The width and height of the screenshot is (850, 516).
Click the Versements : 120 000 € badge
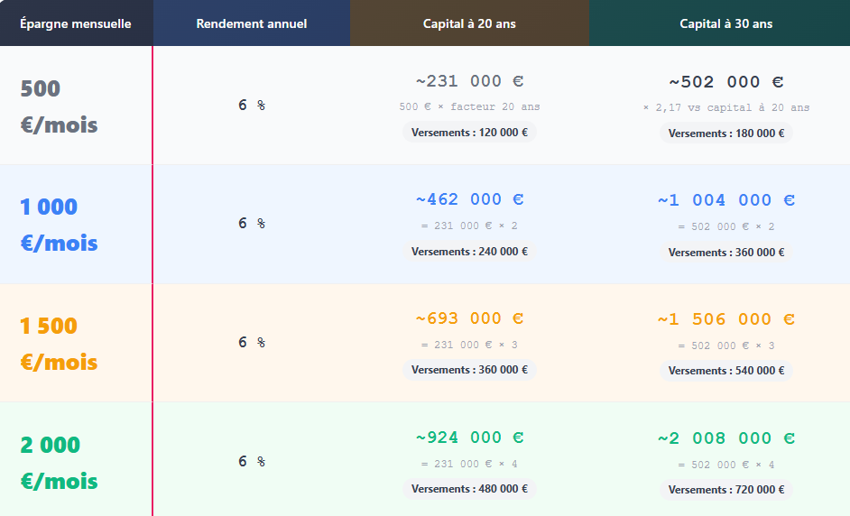coord(469,133)
